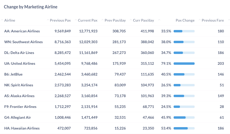Viewport: 230px width, 134px height.
Task: Select 'AA: American Airlines' row label
Action: [x=22, y=31]
